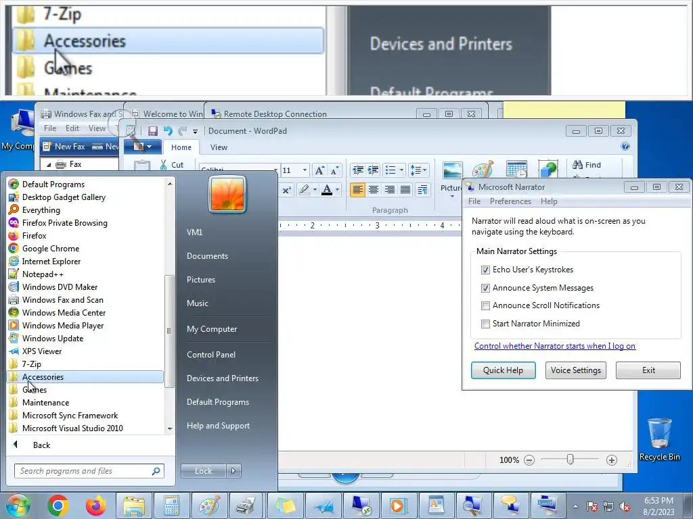693x519 pixels.
Task: Uncheck Echo User's Keystrokes
Action: click(x=485, y=270)
